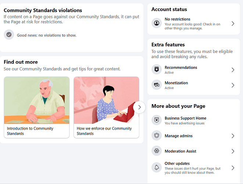Viewport: 243px width, 184px height.
Task: Open Introduction to Community Standards title link
Action: [x=30, y=131]
